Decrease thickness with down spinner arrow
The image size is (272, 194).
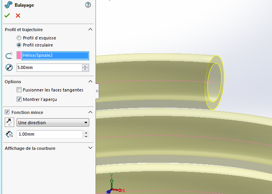coord(86,136)
